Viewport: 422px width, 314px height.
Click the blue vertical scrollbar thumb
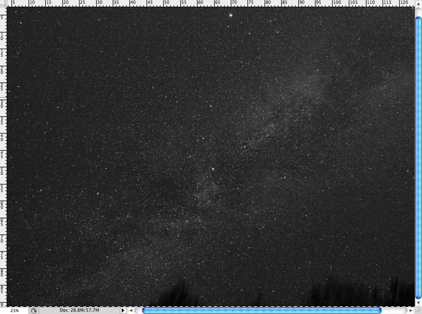418,157
